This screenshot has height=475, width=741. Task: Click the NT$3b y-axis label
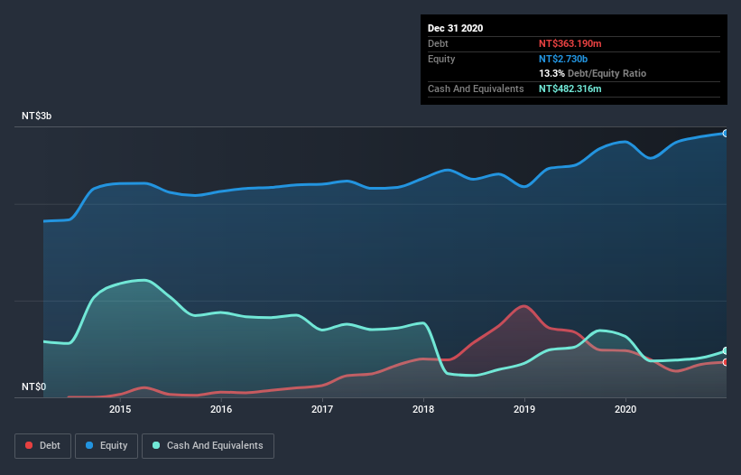(x=37, y=116)
